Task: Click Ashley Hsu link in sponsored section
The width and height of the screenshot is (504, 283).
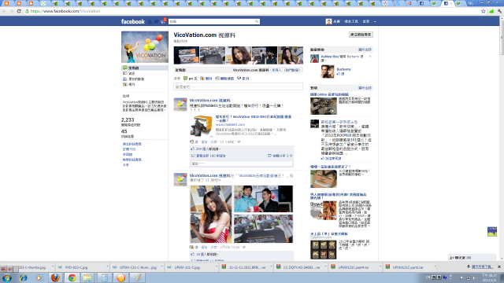Action: tap(329, 57)
